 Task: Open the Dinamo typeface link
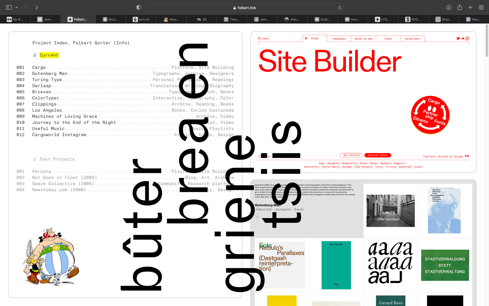coord(458,157)
